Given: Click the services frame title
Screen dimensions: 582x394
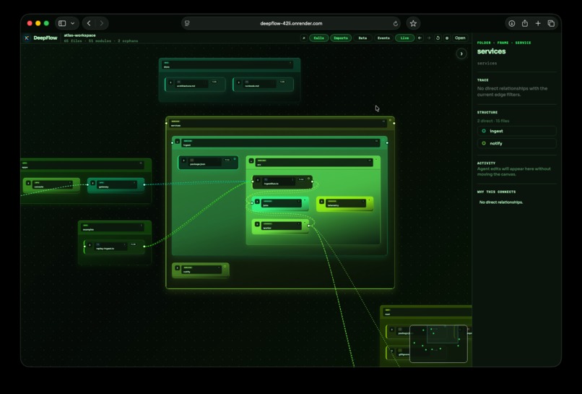Looking at the screenshot, I should (175, 126).
